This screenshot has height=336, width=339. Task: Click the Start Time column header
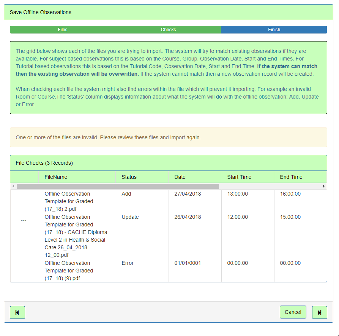coord(248,177)
